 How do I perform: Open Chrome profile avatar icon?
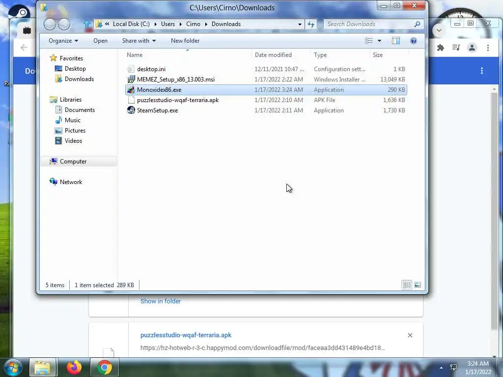pyautogui.click(x=472, y=48)
